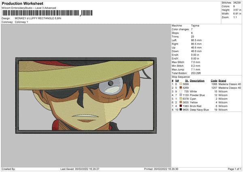Click the barcode under the worksheet title
The width and height of the screenshot is (243, 172).
click(x=47, y=13)
